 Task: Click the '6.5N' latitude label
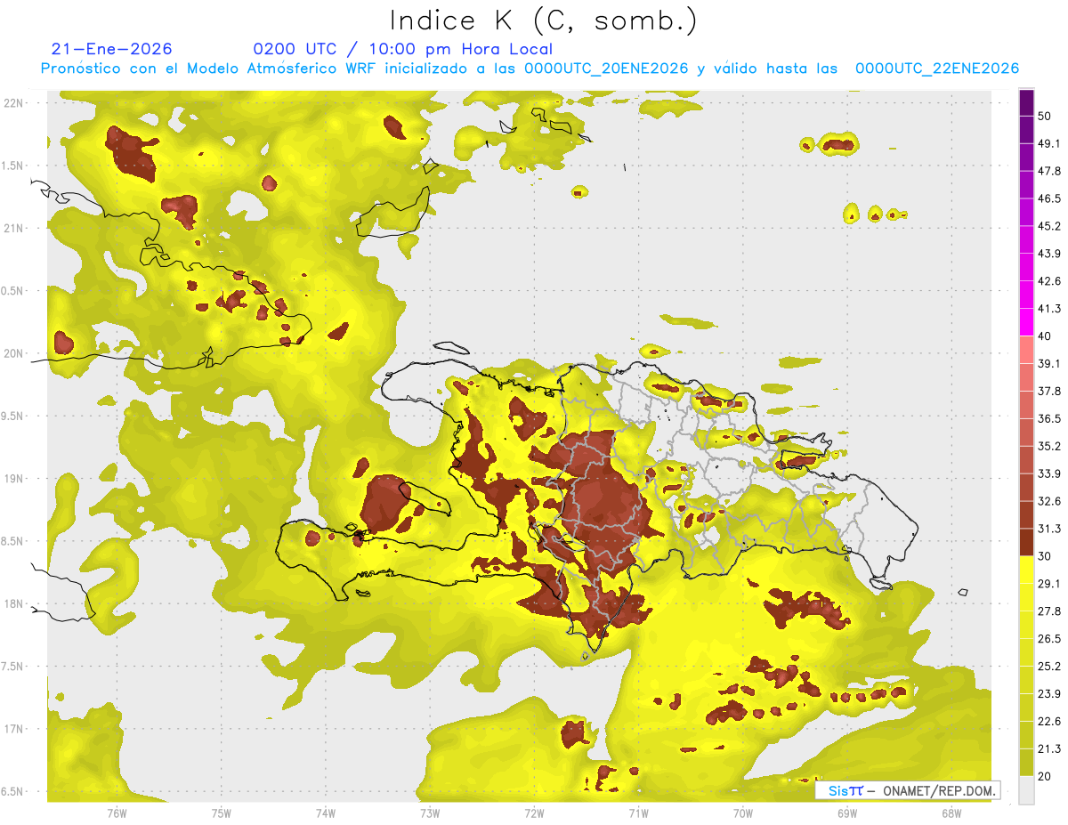13,791
